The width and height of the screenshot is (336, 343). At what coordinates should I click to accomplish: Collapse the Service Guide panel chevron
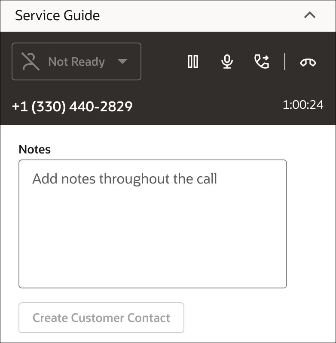(309, 15)
